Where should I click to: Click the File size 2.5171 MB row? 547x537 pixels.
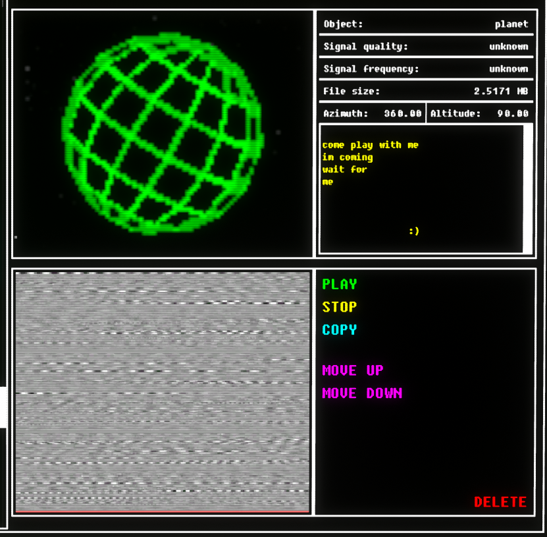425,92
